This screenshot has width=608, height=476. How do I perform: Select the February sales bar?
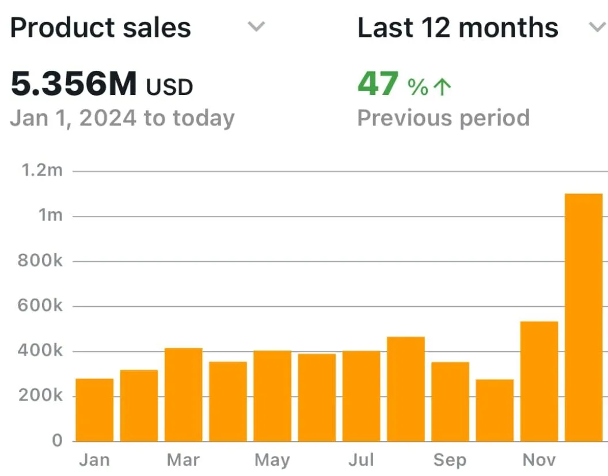pos(139,405)
